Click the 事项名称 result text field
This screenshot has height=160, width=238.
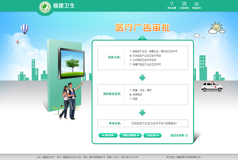pyautogui.click(x=156, y=123)
